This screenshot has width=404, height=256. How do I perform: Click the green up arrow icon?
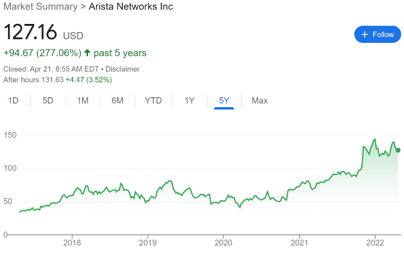tap(88, 52)
